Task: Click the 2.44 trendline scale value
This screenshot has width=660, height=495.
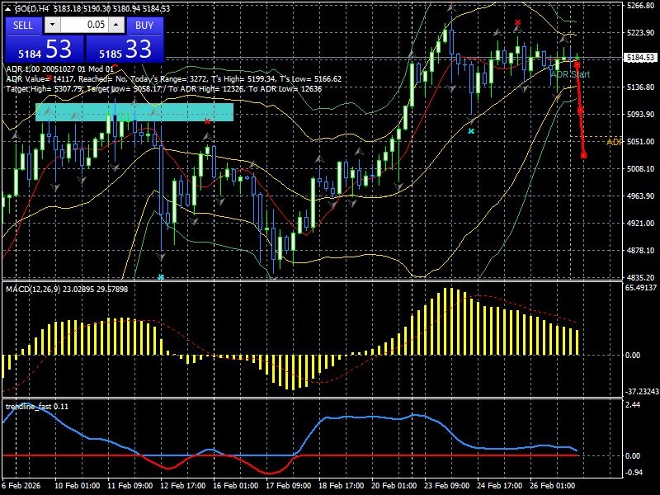Action: (634, 405)
